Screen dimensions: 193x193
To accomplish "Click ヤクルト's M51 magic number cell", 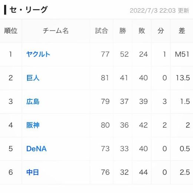I will [182, 54].
